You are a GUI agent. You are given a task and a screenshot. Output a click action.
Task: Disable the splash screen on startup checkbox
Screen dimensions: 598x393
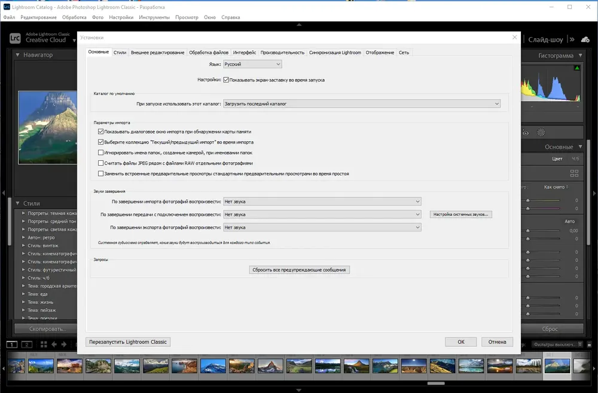[x=226, y=80]
